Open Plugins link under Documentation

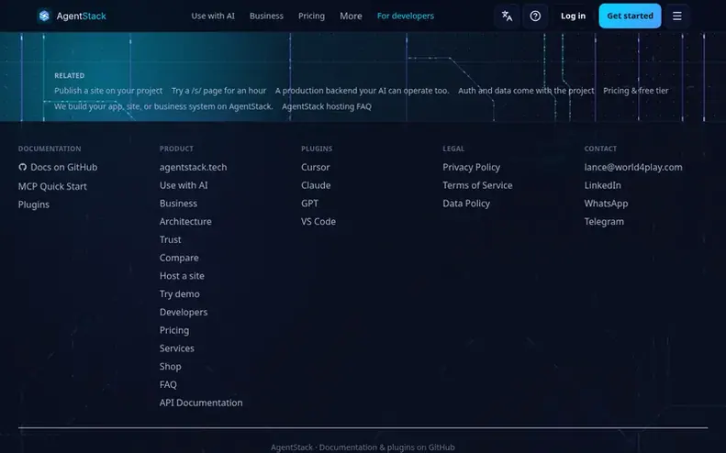(34, 204)
